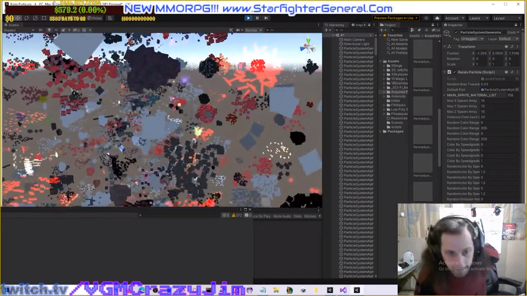Image resolution: width=527 pixels, height=296 pixels.
Task: Toggle ParticleSystemGenerator active checkbox
Action: click(456, 33)
